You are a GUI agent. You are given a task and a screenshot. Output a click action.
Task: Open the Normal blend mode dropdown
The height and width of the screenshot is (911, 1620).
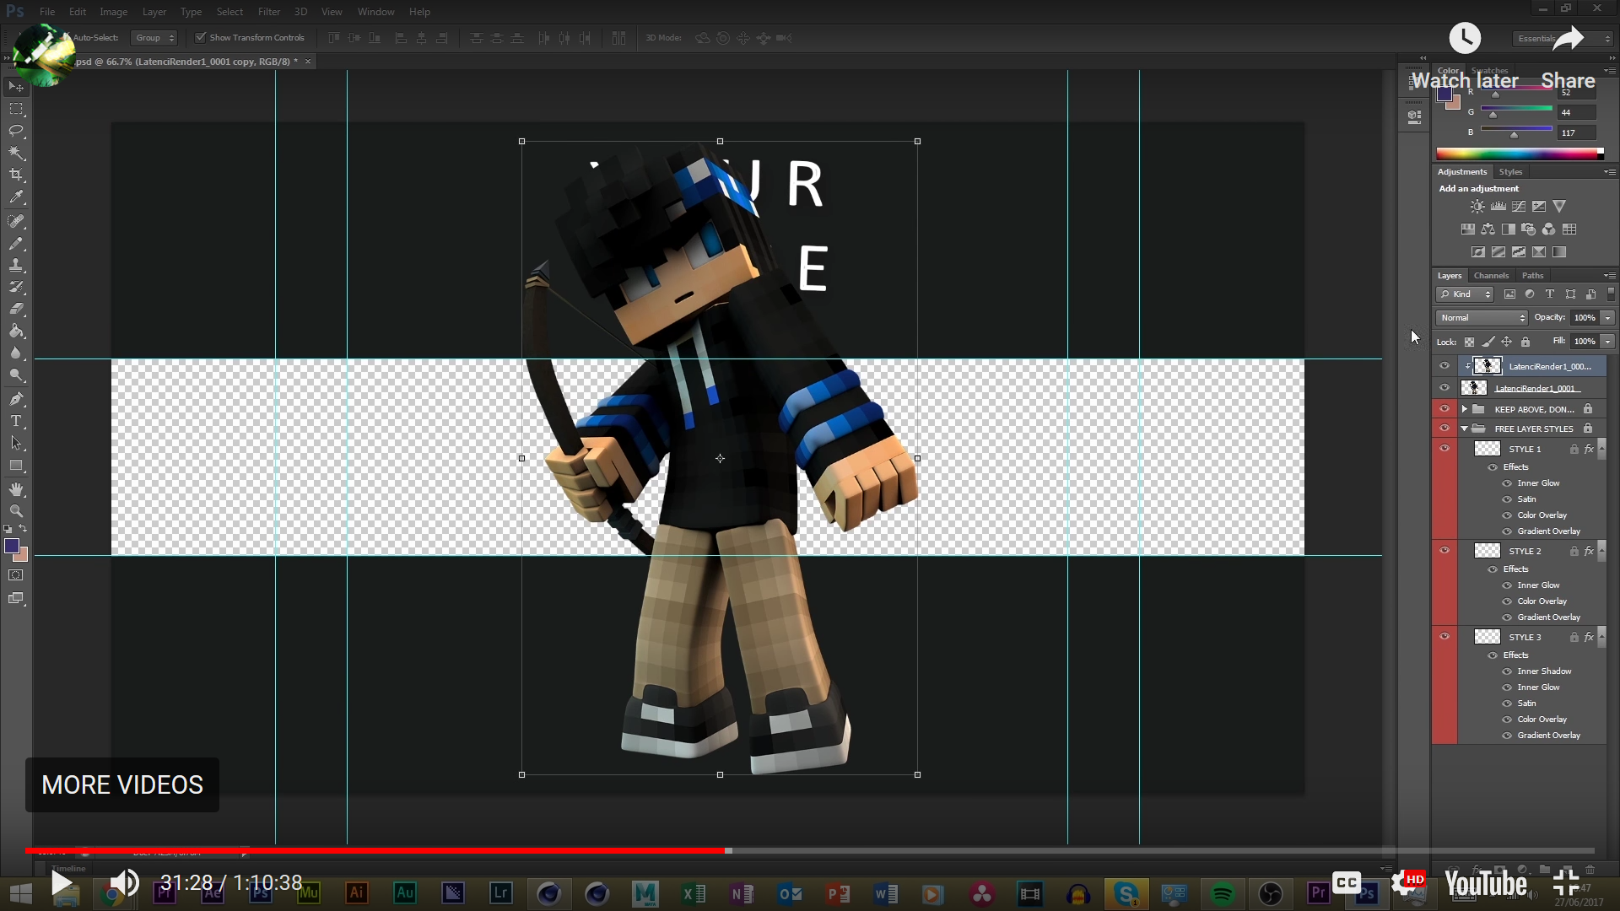click(1482, 318)
